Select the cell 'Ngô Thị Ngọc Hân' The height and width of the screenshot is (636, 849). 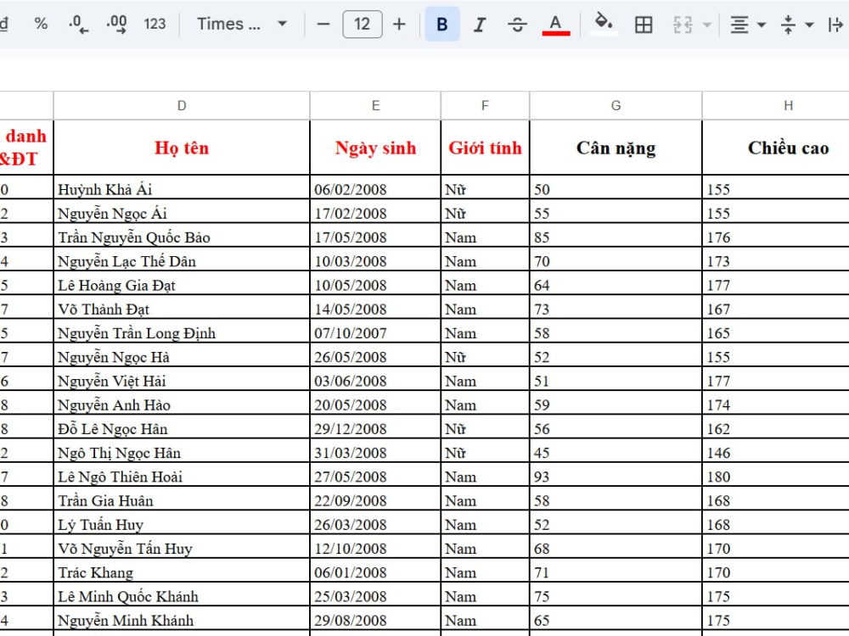point(182,450)
